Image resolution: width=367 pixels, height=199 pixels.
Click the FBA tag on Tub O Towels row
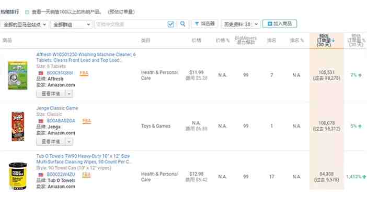[x=86, y=175]
